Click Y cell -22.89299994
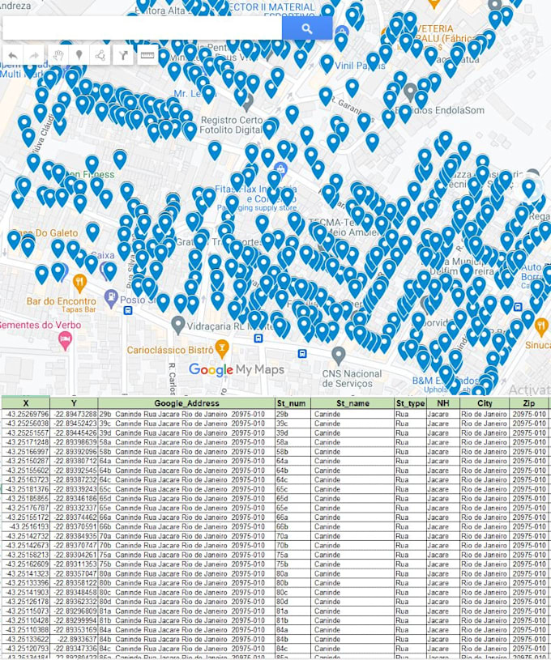This screenshot has height=660, width=551. point(74,620)
